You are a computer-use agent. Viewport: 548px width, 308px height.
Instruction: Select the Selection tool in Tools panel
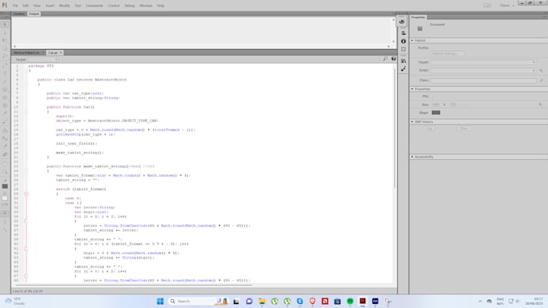pyautogui.click(x=5, y=24)
